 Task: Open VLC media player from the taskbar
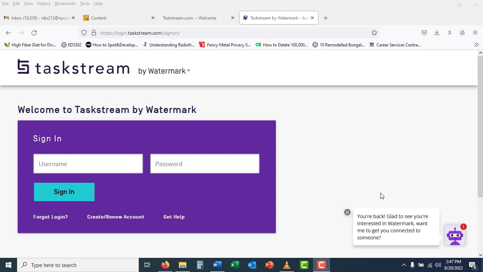coord(287,265)
